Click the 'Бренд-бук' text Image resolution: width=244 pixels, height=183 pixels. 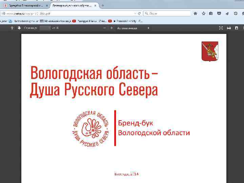pyautogui.click(x=135, y=123)
